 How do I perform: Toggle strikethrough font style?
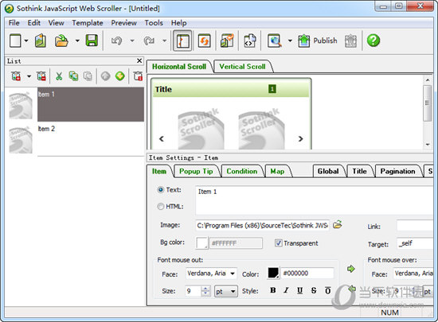point(314,290)
